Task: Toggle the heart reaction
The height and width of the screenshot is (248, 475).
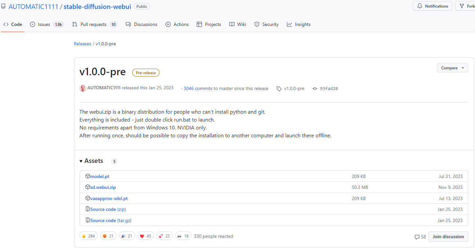Action: click(x=146, y=236)
